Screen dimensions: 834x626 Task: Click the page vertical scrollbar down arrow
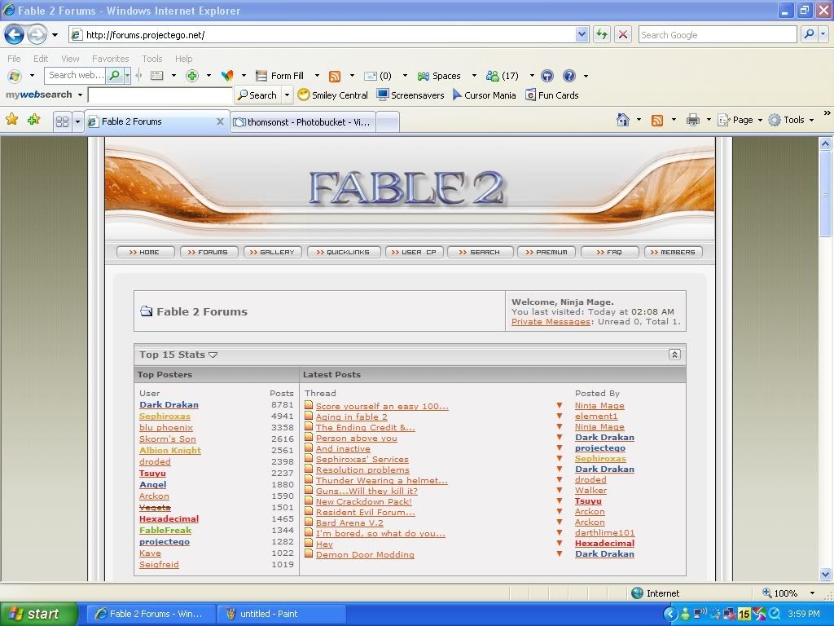click(x=826, y=574)
